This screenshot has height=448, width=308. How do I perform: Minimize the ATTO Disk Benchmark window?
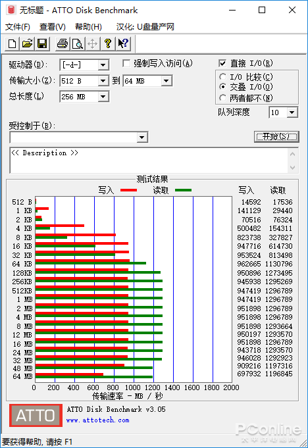pyautogui.click(x=232, y=10)
